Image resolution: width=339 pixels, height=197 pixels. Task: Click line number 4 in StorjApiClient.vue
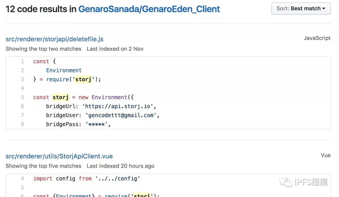click(x=23, y=179)
